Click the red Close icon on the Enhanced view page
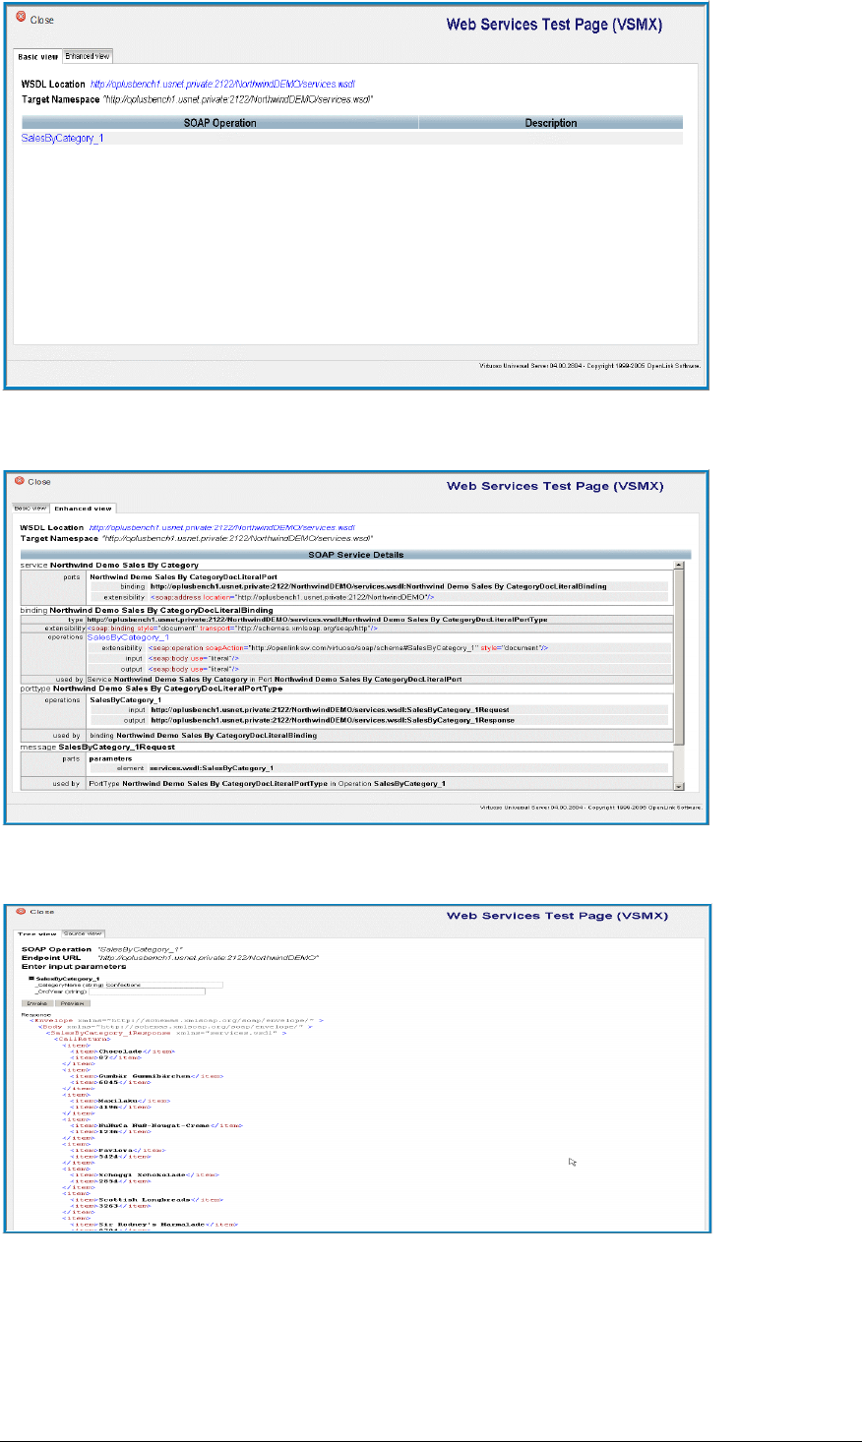Screen dimensions: 862x1442 click(19, 482)
